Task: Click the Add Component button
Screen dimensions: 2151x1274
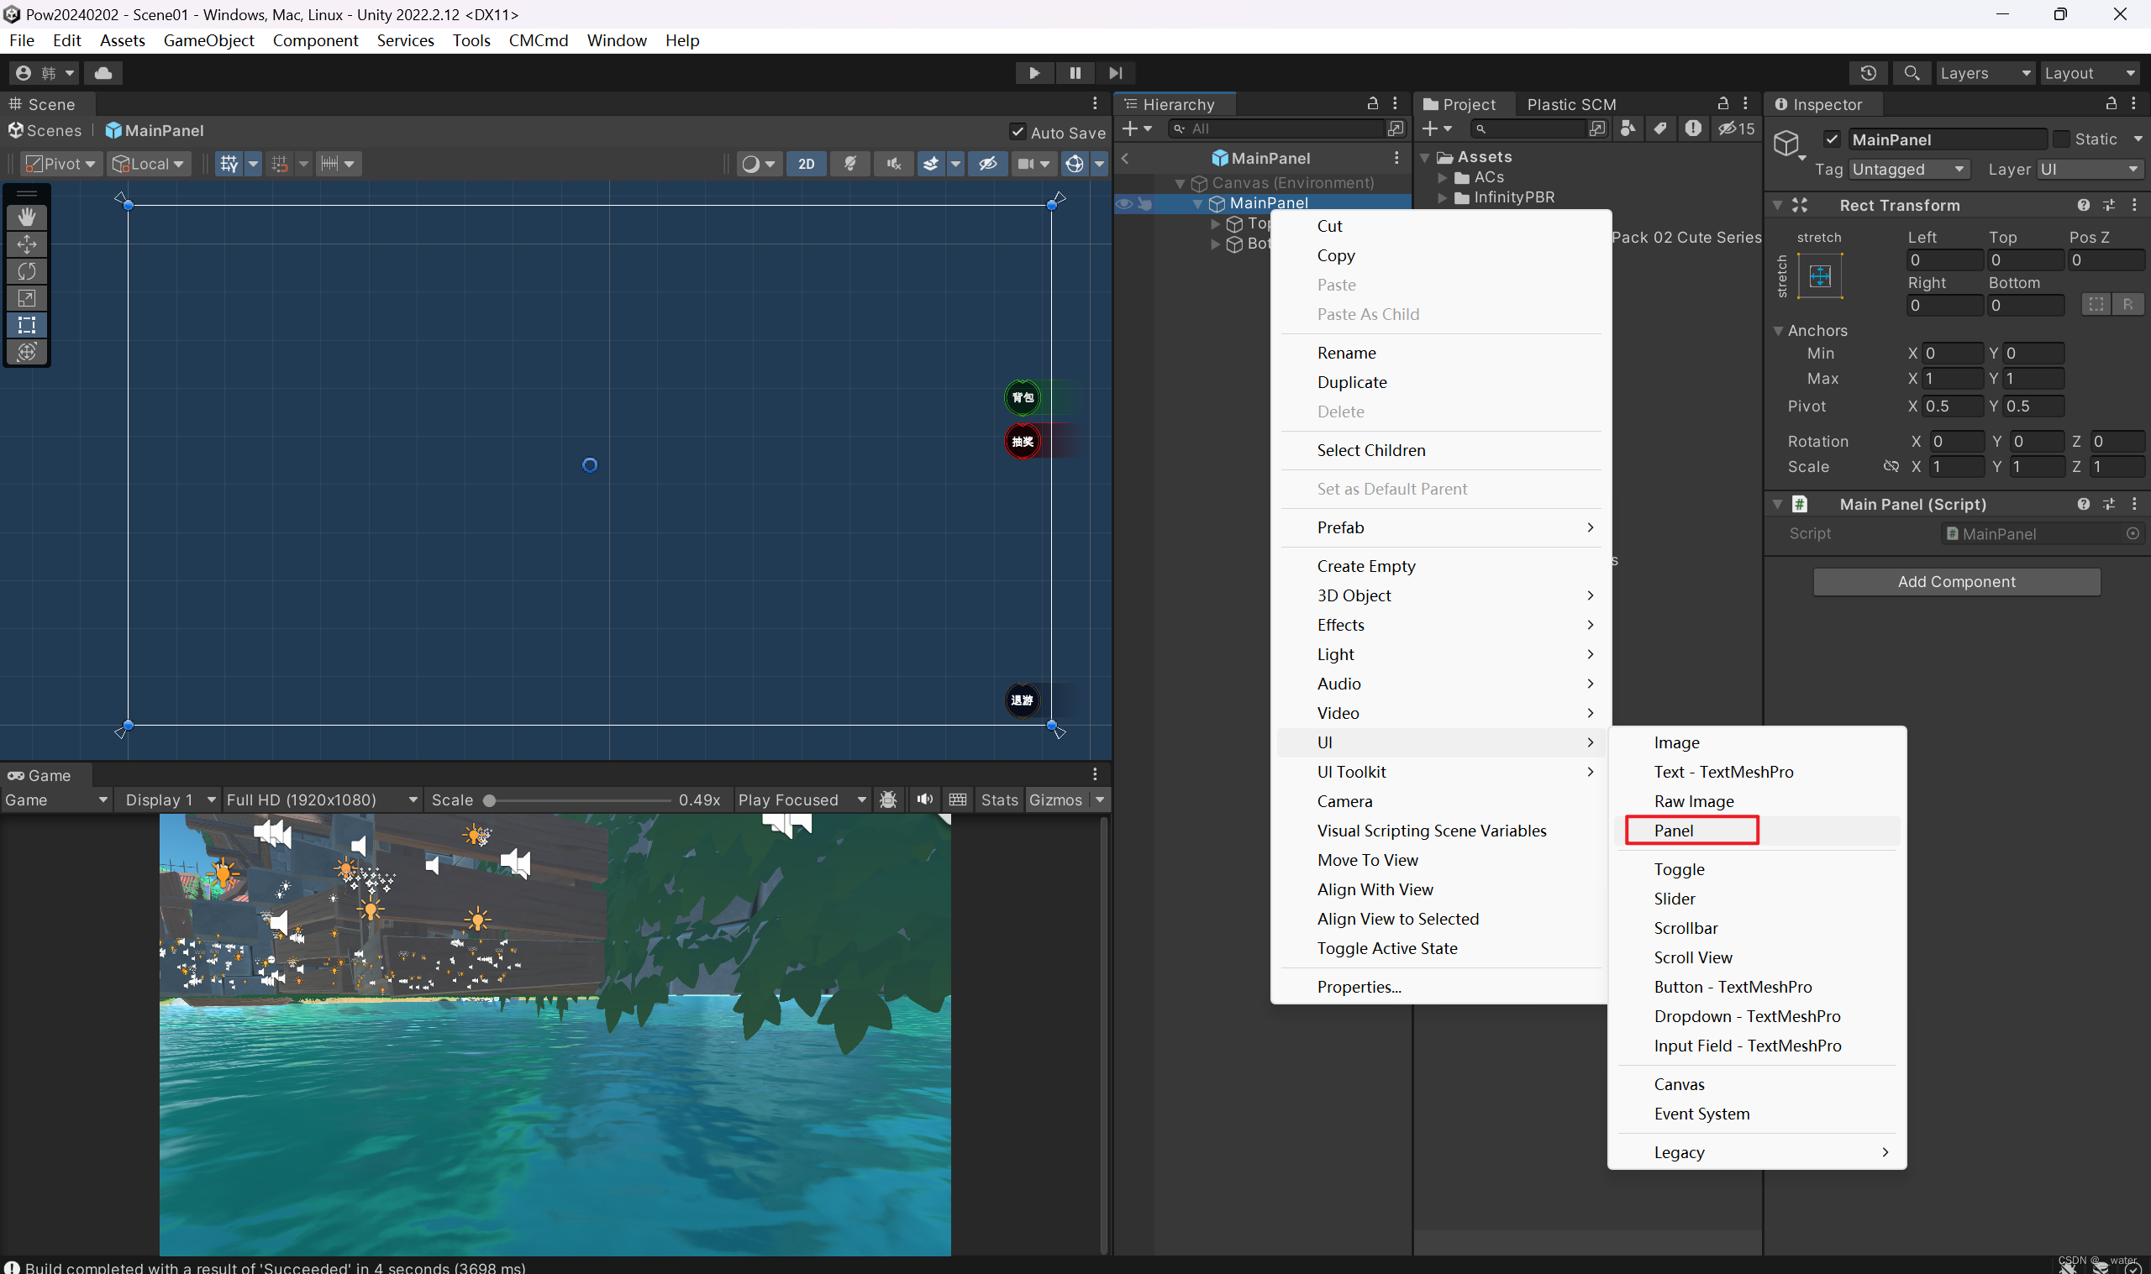Action: [1955, 581]
